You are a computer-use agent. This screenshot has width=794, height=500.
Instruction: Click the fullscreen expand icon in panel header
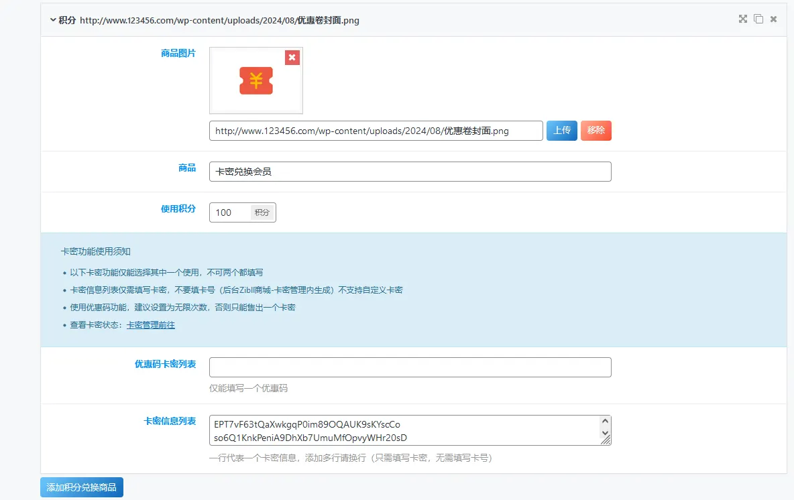[x=743, y=19]
